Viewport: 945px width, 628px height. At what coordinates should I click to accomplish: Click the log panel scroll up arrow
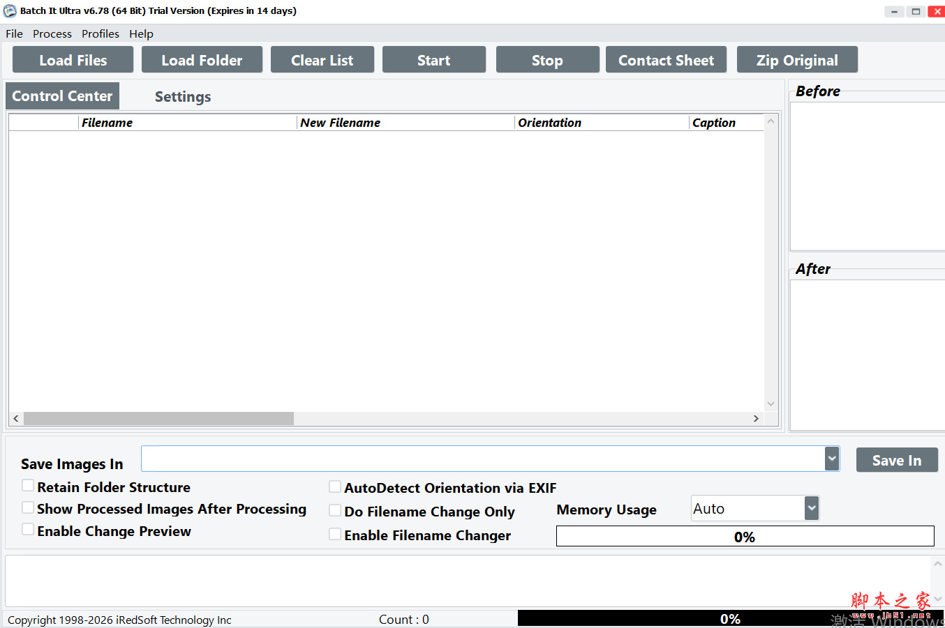(x=938, y=564)
